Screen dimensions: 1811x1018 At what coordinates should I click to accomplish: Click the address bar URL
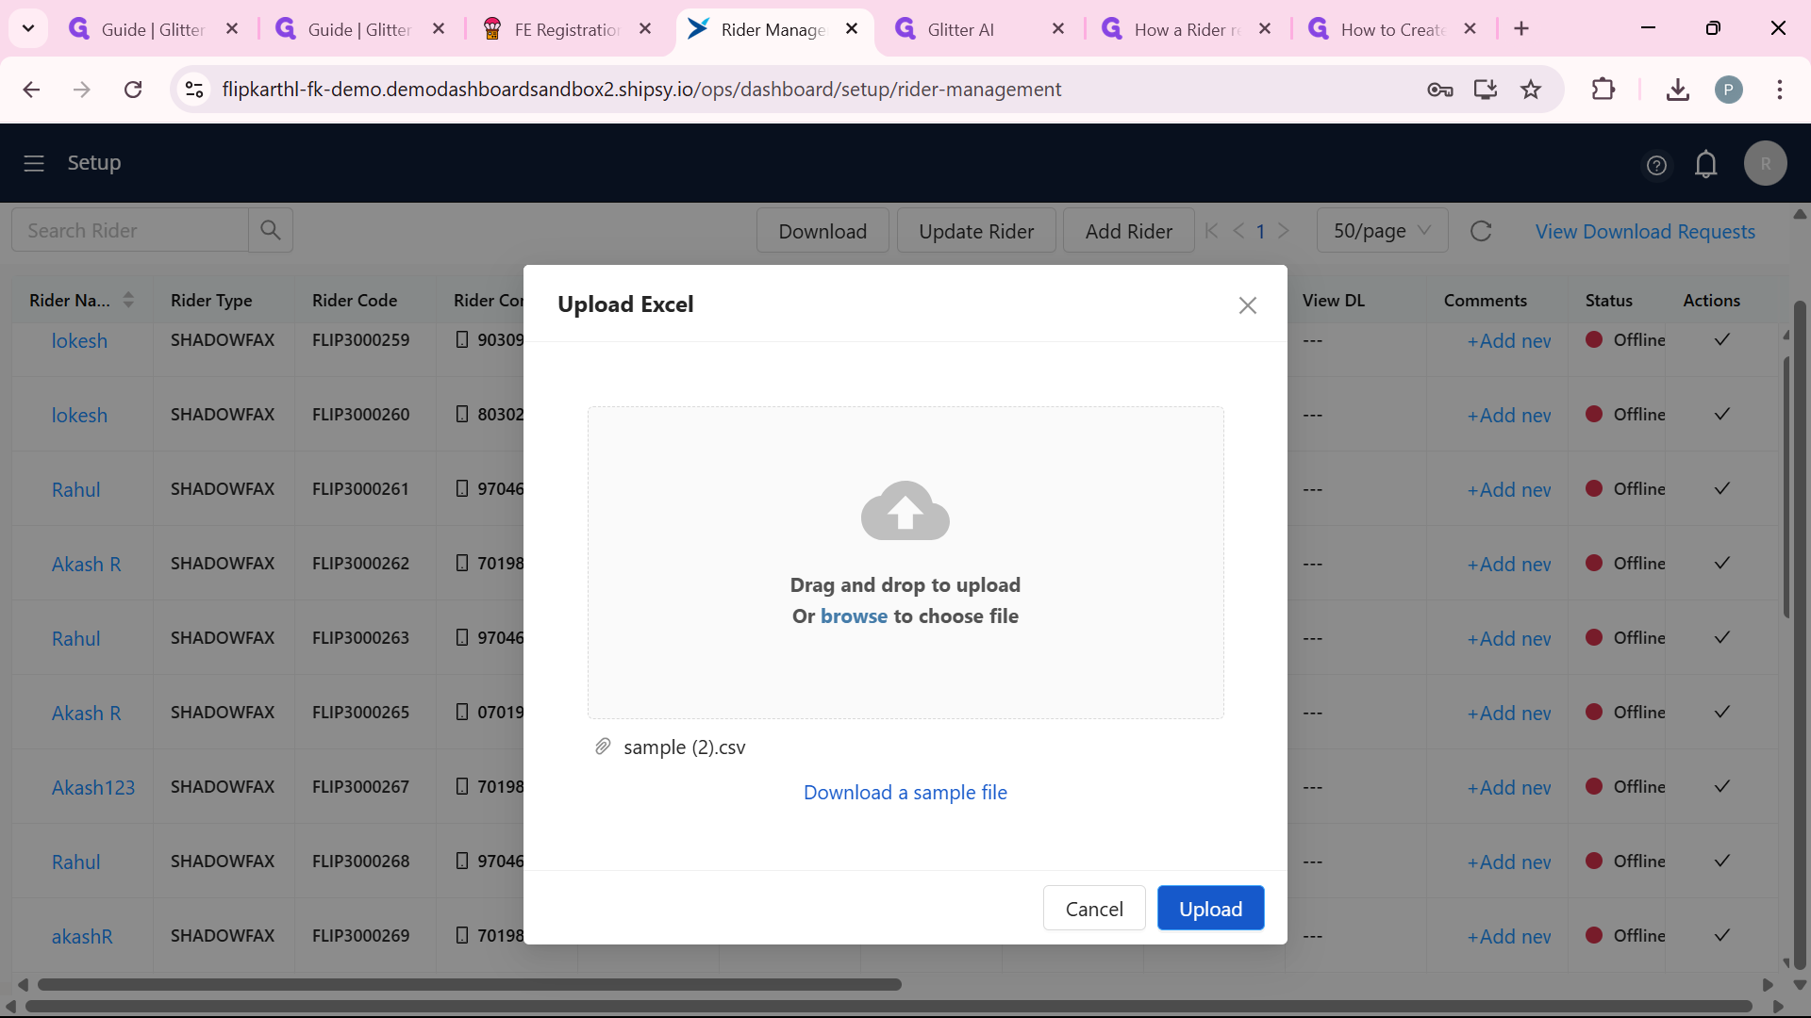point(641,90)
